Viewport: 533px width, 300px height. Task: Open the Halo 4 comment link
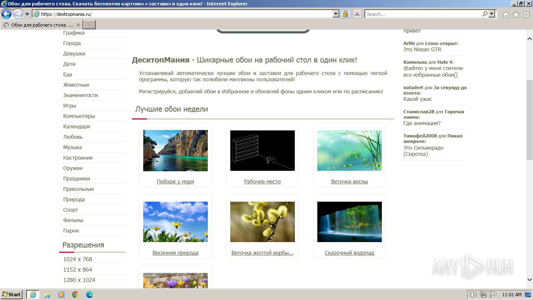tap(445, 62)
